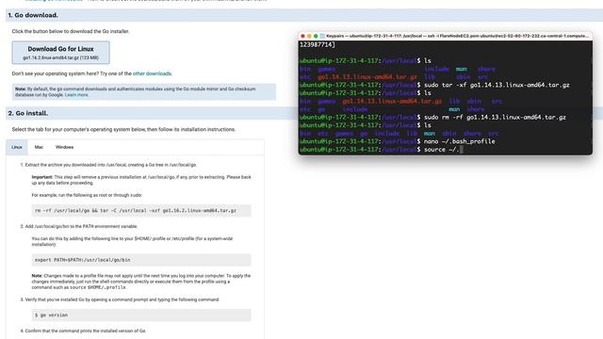
Task: Click the Keypairs terminal window title
Action: coord(457,36)
